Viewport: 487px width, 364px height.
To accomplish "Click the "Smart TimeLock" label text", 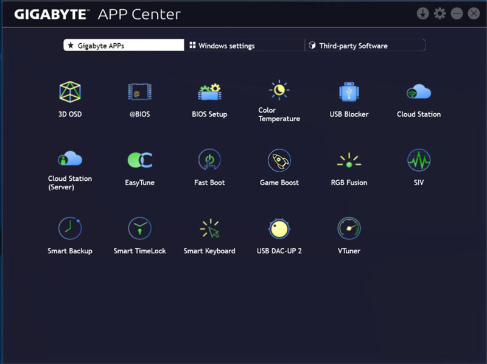I will pyautogui.click(x=140, y=251).
